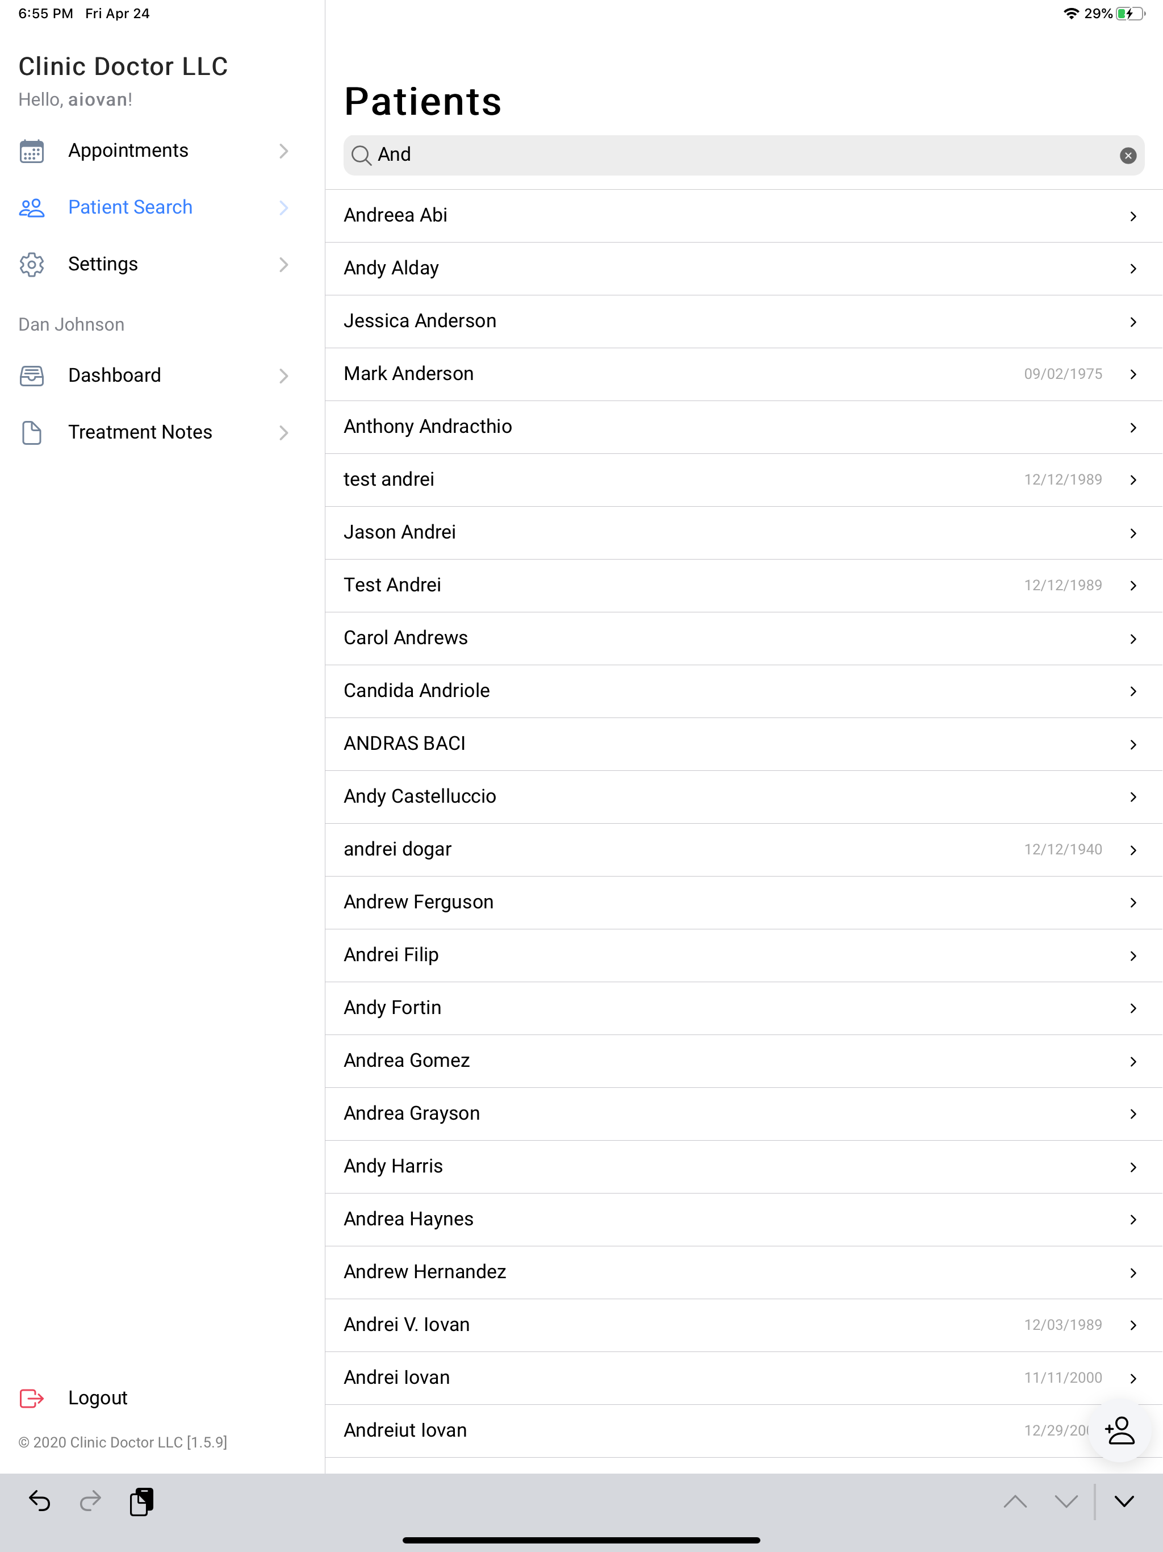Image resolution: width=1163 pixels, height=1552 pixels.
Task: Expand the Appointments chevron
Action: click(x=283, y=151)
